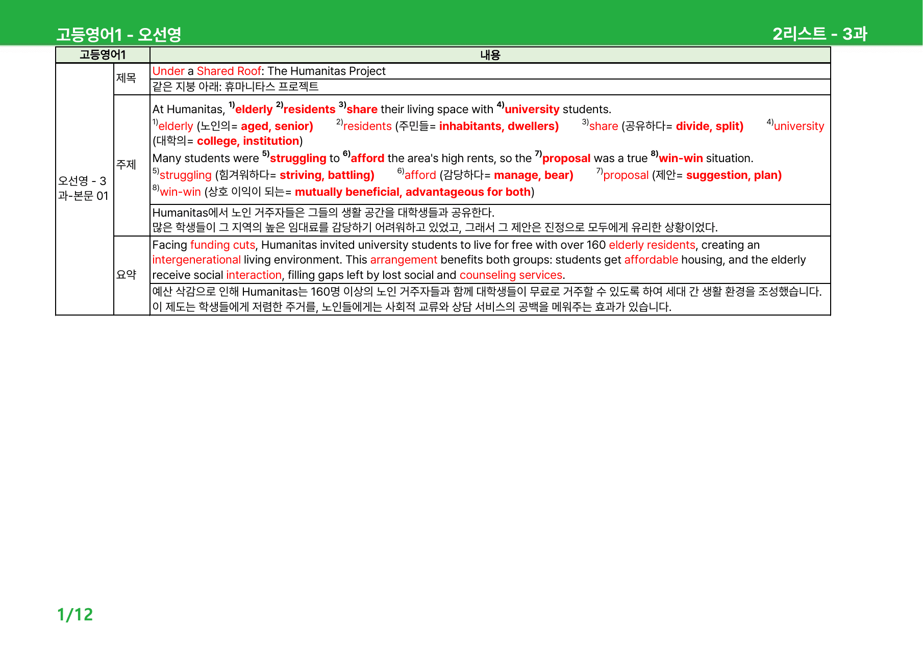Click the page number 1/12
923x652 pixels.
pos(75,614)
